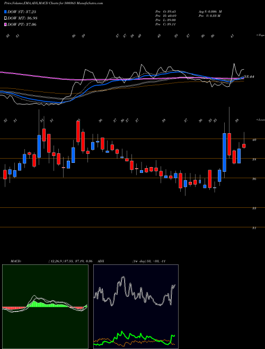Open the MACD histogram mini chart

pos(45,307)
